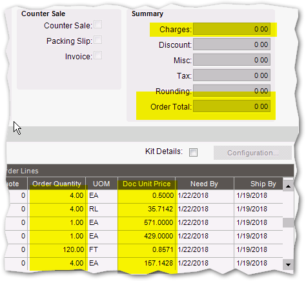This screenshot has width=306, height=281.
Task: Select the Need By column header
Action: (x=205, y=184)
